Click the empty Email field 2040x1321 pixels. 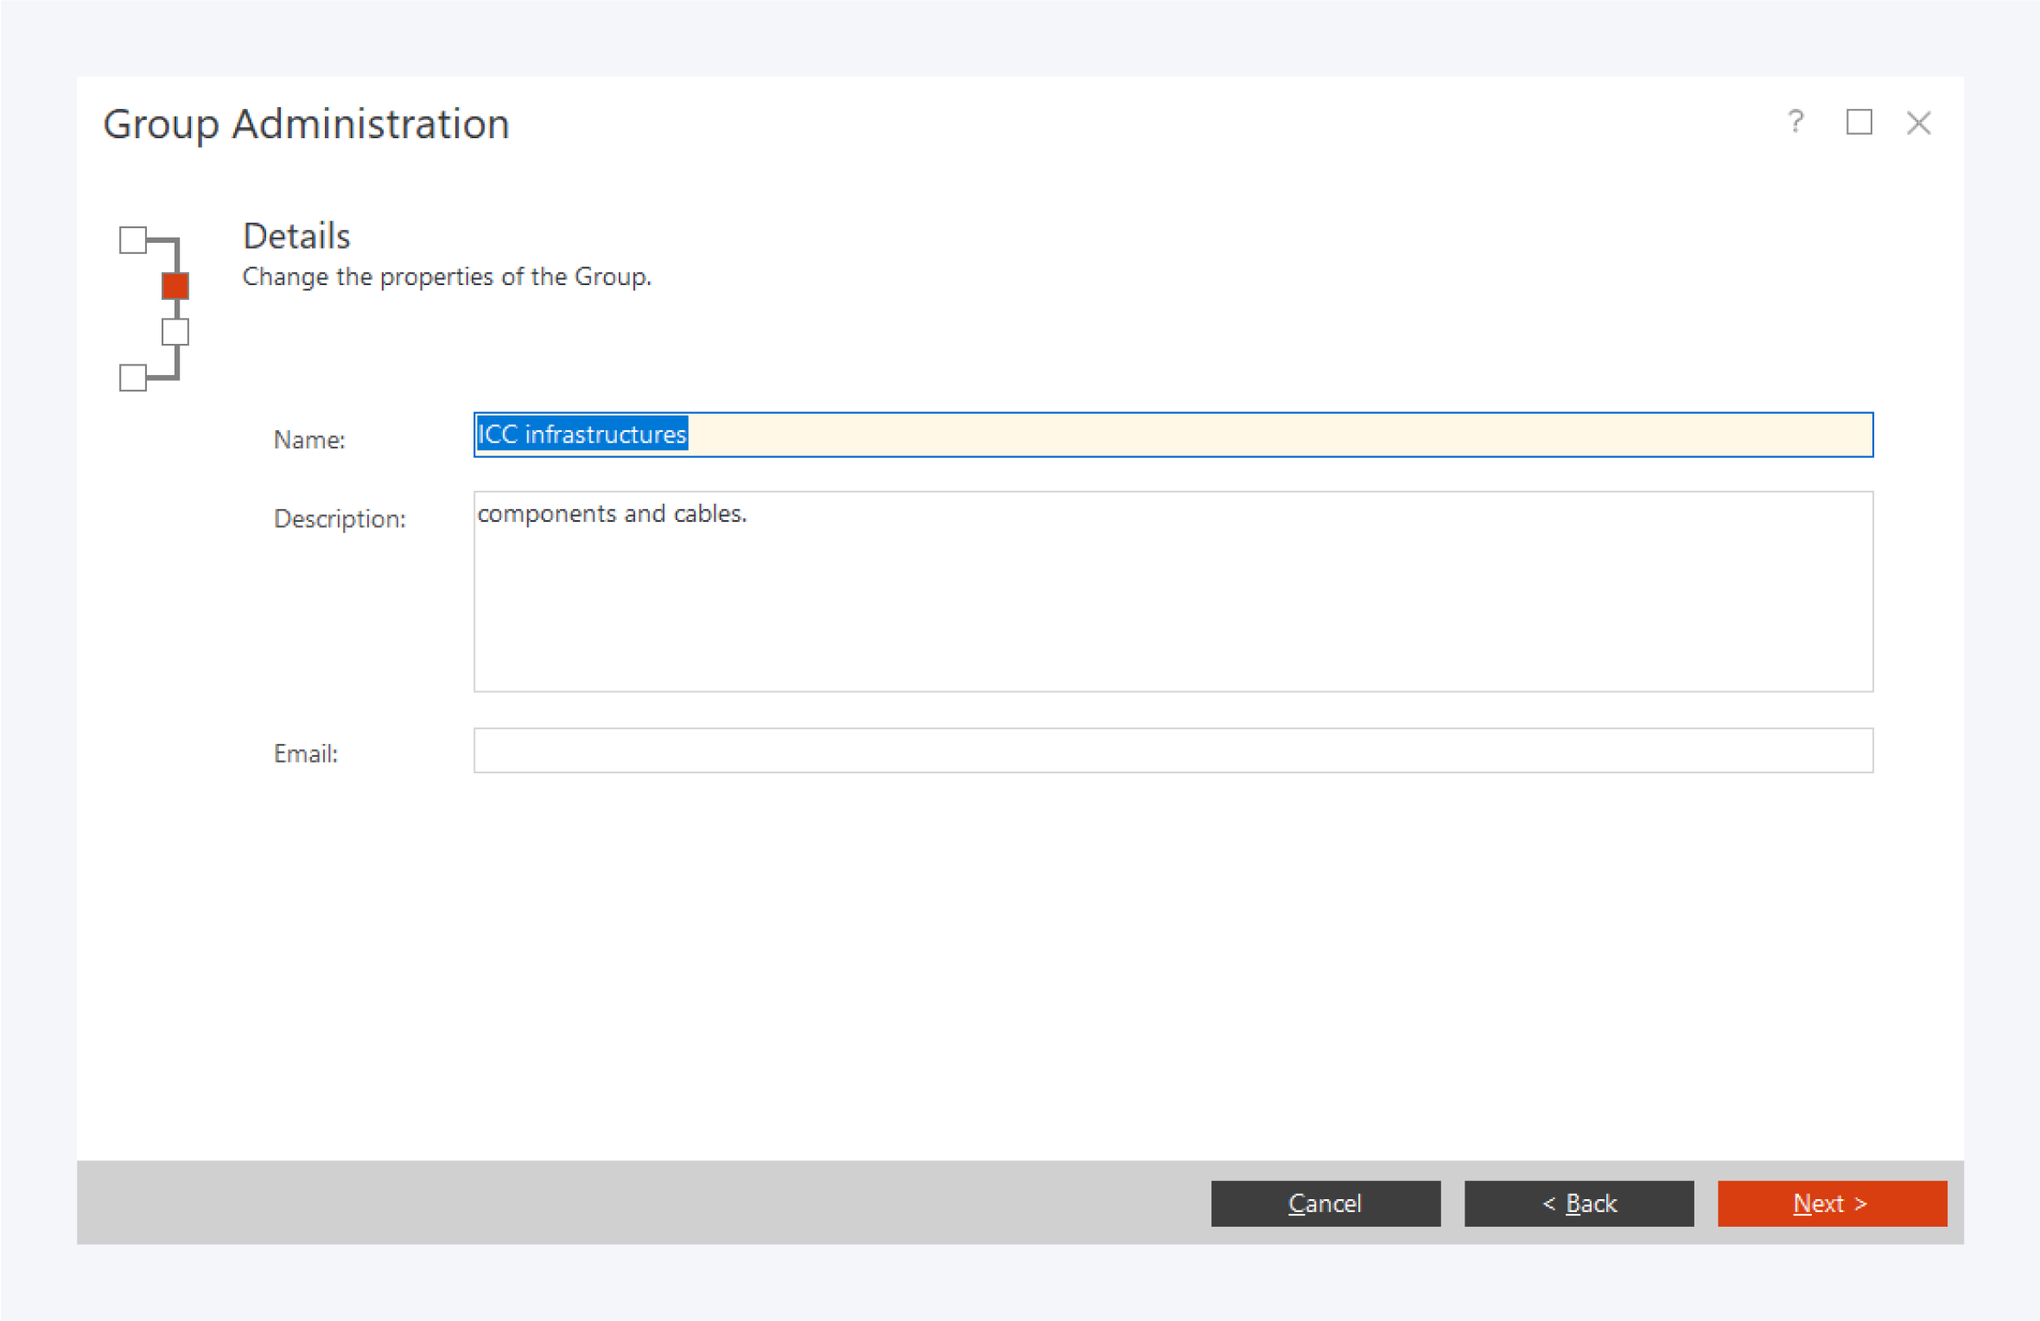[x=1173, y=750]
